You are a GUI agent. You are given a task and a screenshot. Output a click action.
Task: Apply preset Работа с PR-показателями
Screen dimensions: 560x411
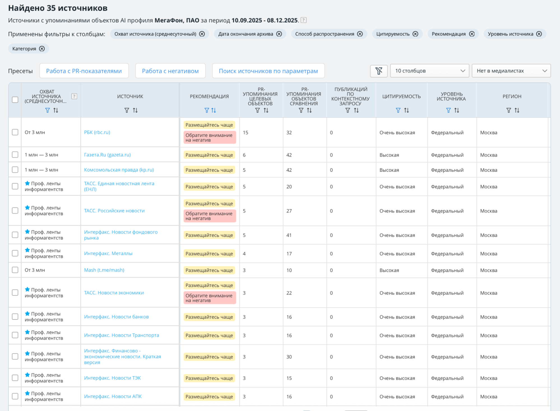pyautogui.click(x=84, y=71)
